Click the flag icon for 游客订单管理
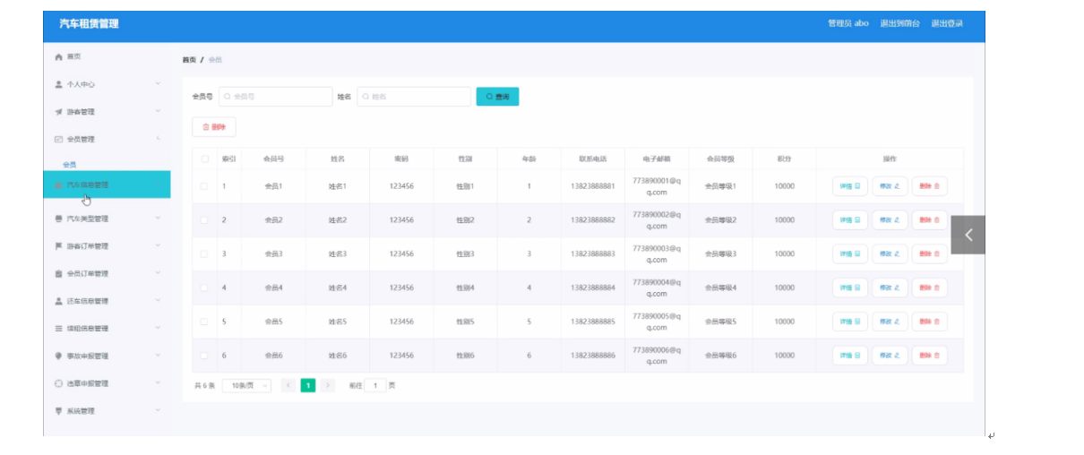1084x455 pixels. [59, 245]
